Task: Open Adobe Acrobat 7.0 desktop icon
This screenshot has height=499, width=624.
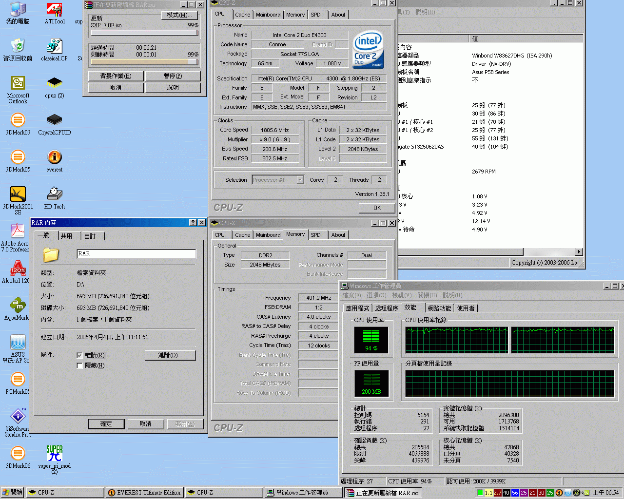Action: 15,238
